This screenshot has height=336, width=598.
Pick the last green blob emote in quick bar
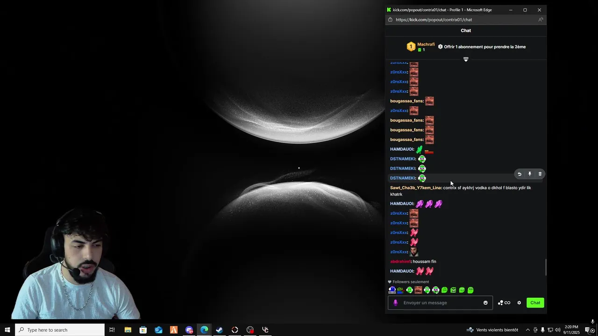click(x=470, y=290)
